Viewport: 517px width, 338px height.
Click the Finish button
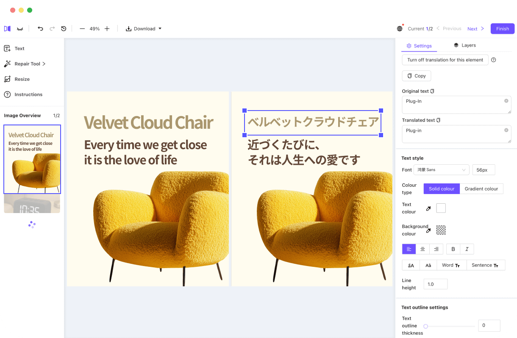tap(503, 29)
